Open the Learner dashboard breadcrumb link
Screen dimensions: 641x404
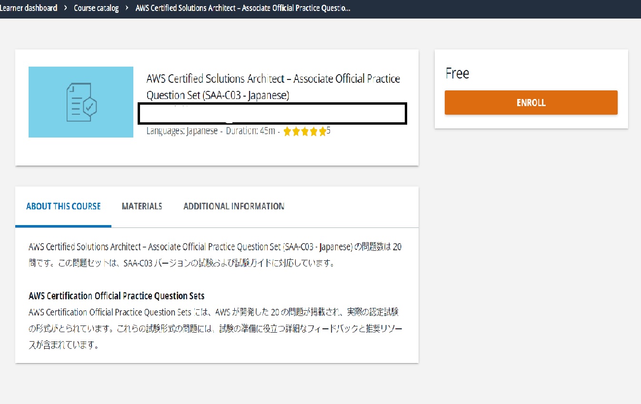click(x=29, y=8)
